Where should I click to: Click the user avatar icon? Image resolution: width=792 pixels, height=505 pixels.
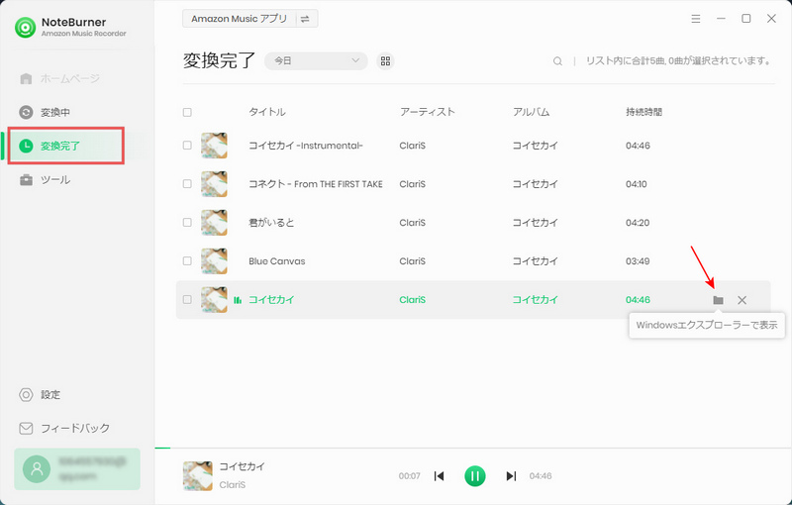pos(37,468)
